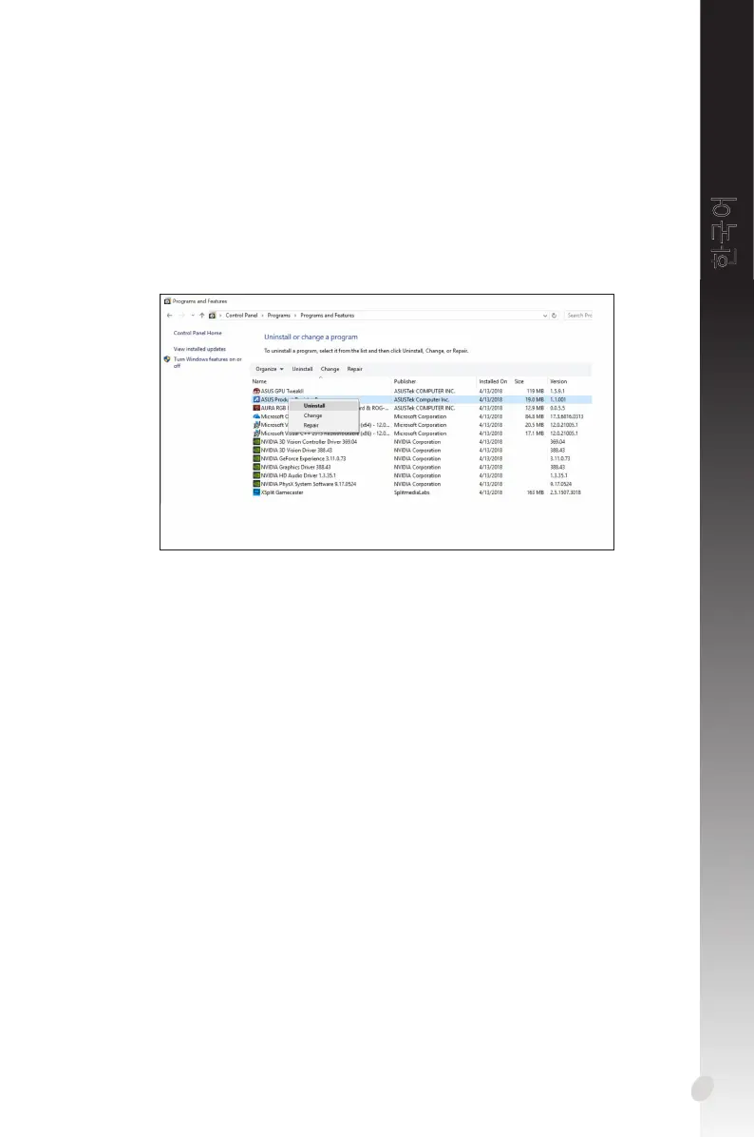Click the shield icon beside Turn Windows features
754x1137 pixels.
pos(167,359)
